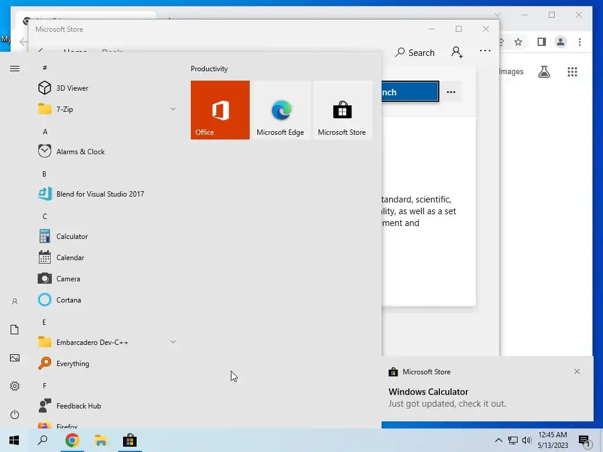The height and width of the screenshot is (452, 603).
Task: Dismiss the Microsoft Store notification
Action: 577,371
